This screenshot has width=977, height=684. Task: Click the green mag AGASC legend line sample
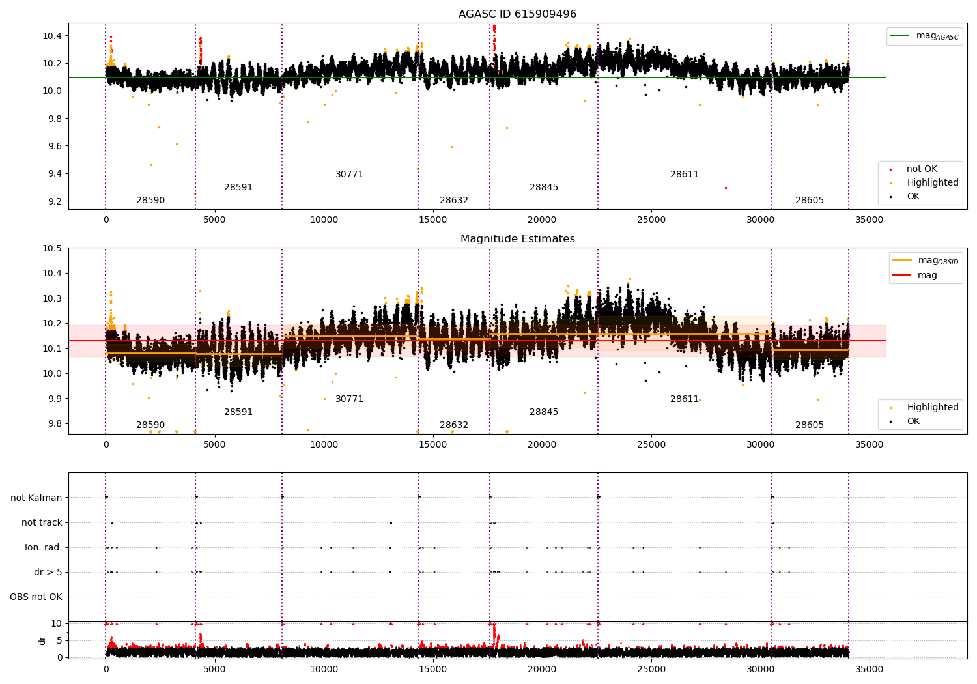click(899, 36)
